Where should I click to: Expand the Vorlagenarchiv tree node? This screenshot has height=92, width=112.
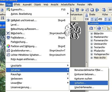pos(92,54)
